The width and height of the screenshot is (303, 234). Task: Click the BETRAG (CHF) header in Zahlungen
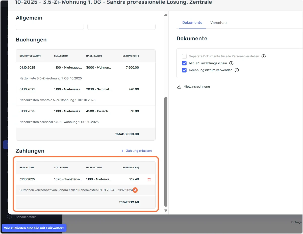(x=131, y=168)
